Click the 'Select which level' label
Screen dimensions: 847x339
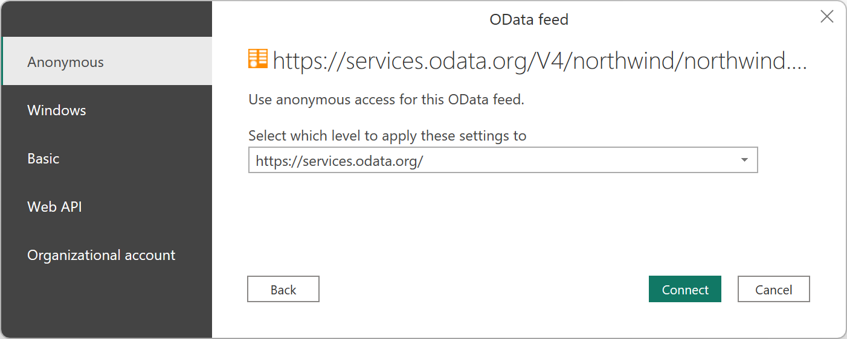(x=387, y=136)
